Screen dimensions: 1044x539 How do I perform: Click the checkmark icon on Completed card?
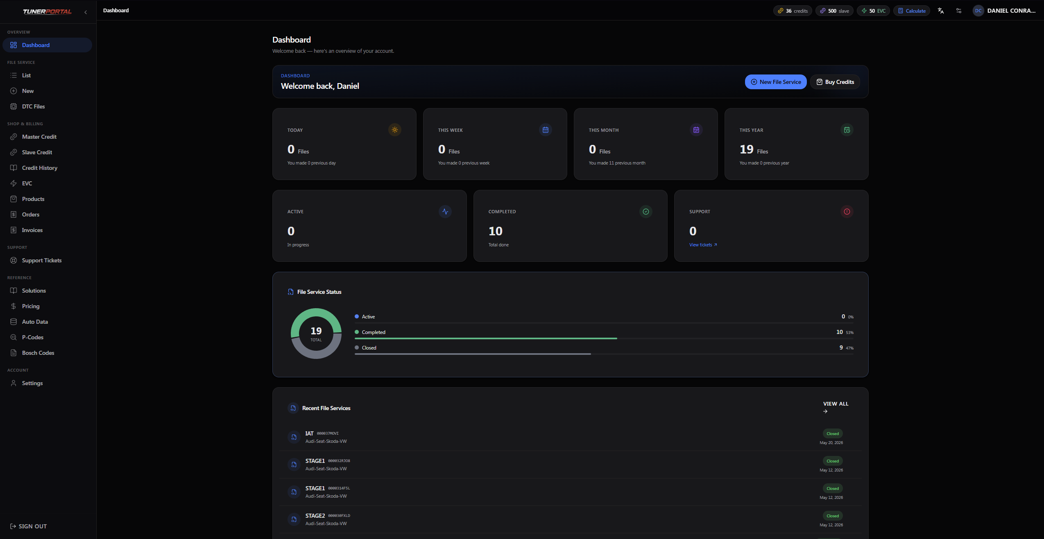coord(646,212)
